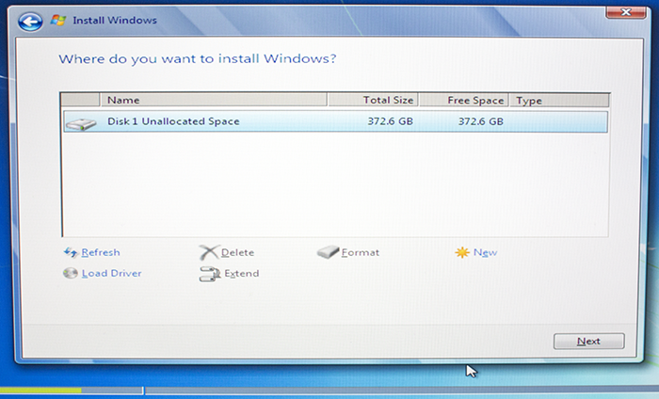659x399 pixels.
Task: Format the selected partition
Action: tap(361, 252)
